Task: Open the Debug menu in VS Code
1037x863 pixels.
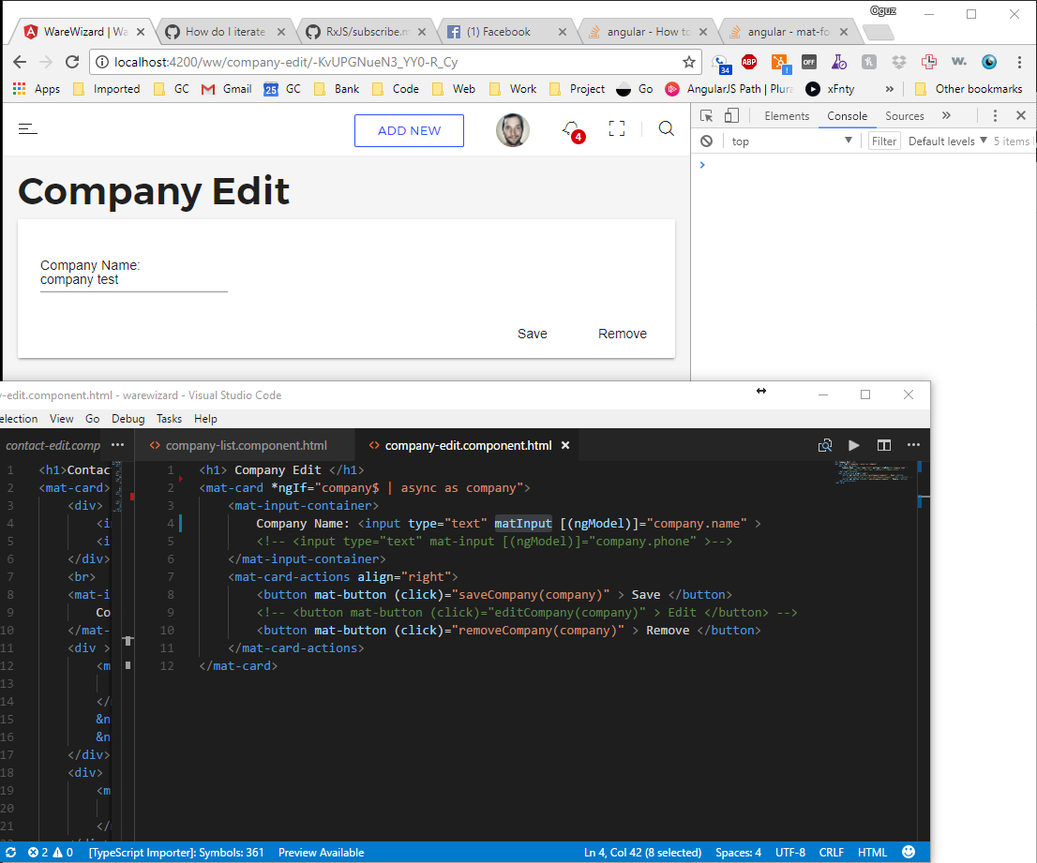Action: coord(128,419)
